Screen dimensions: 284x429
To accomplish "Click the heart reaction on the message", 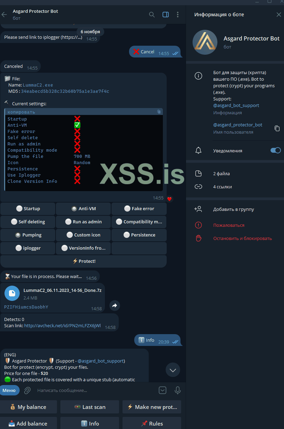I will coord(169,199).
